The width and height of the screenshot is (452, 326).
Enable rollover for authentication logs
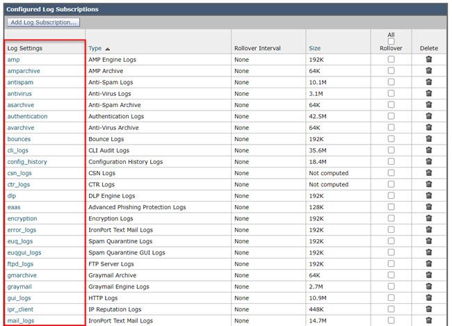tap(391, 116)
